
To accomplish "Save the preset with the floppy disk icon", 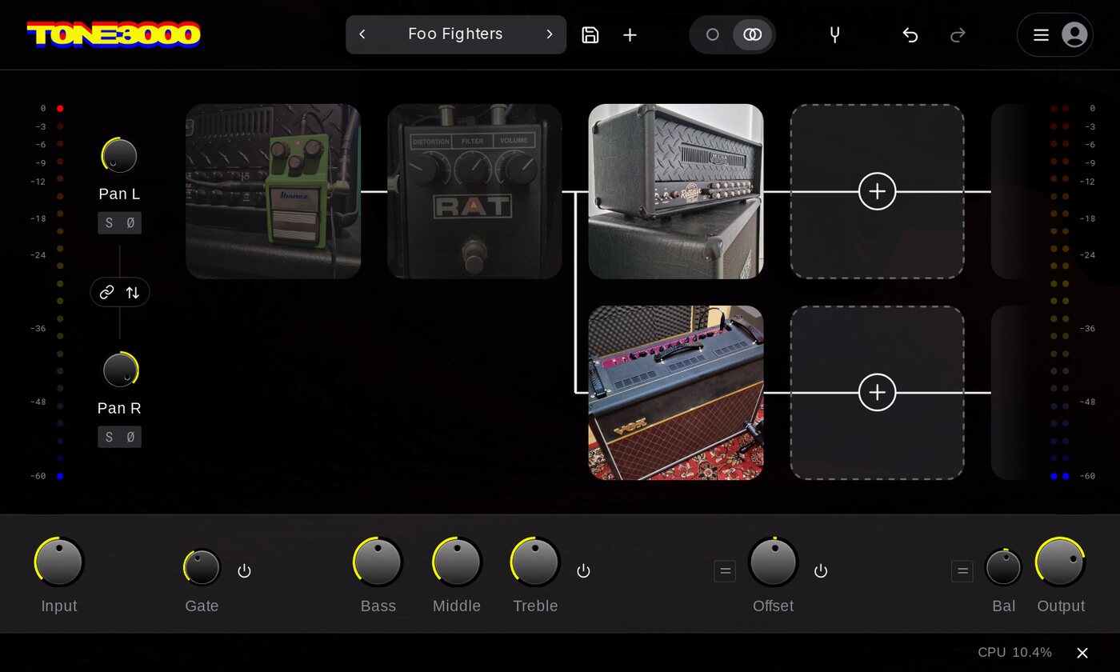I will tap(590, 34).
